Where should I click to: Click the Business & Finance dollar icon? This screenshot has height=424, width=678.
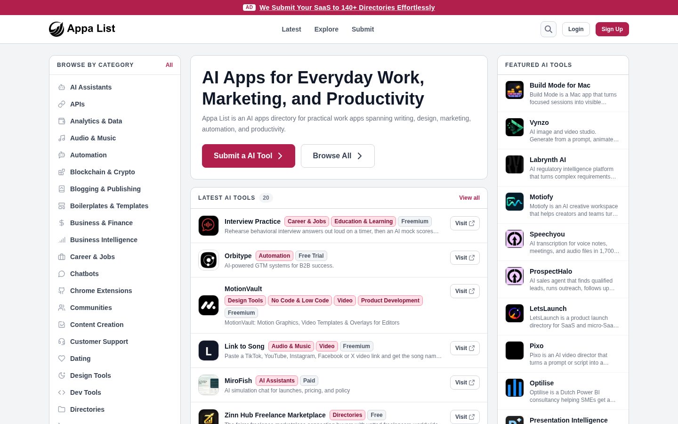click(62, 223)
